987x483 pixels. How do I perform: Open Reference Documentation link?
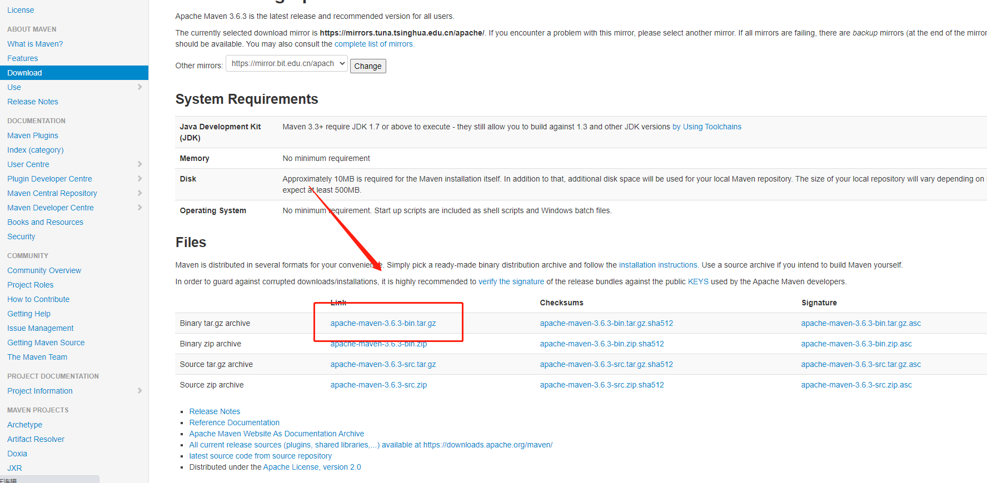click(x=235, y=422)
